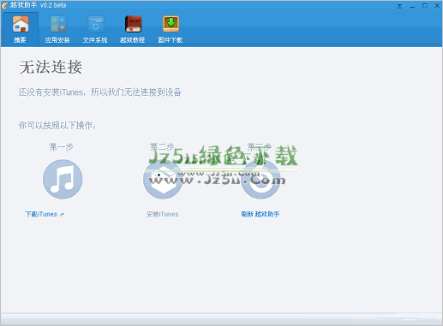Go to the 固件下载 firmware download tab

point(171,29)
